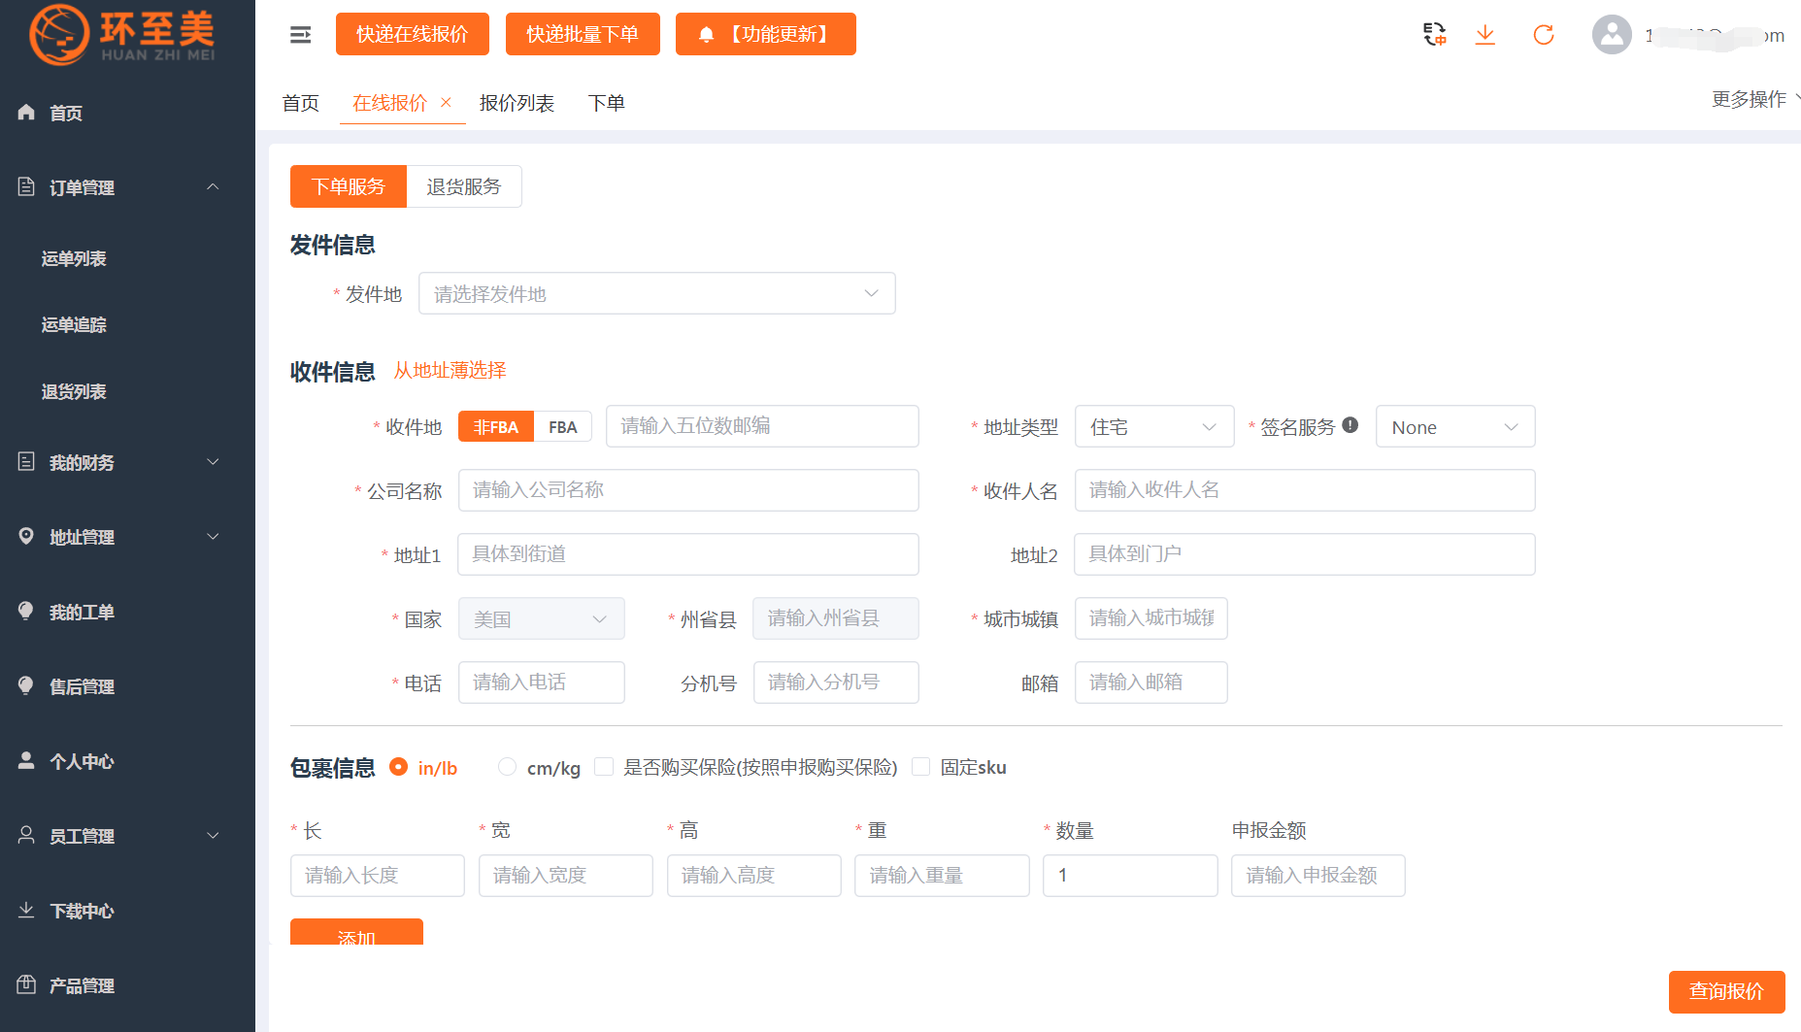
Task: Open the 国家 美国 dropdown
Action: pos(542,618)
